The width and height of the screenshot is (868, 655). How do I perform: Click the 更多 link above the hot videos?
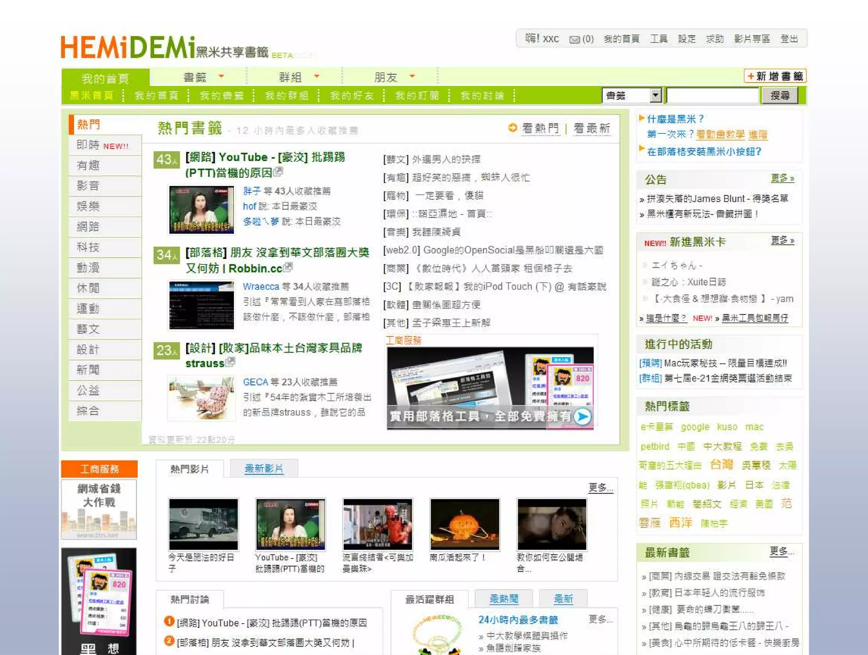600,488
